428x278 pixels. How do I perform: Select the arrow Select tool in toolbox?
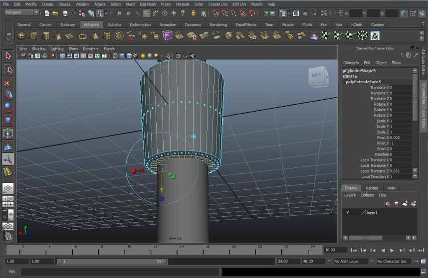click(x=7, y=56)
